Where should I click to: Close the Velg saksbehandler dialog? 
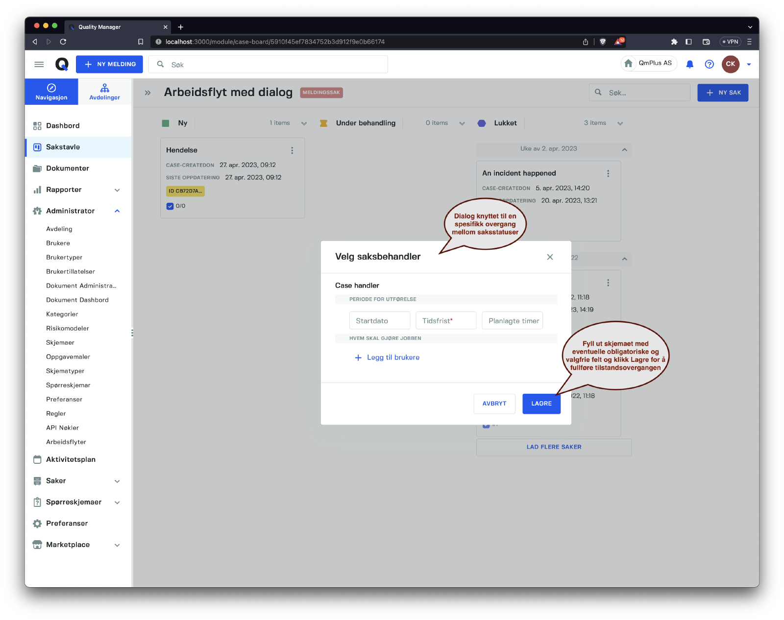[x=550, y=257]
